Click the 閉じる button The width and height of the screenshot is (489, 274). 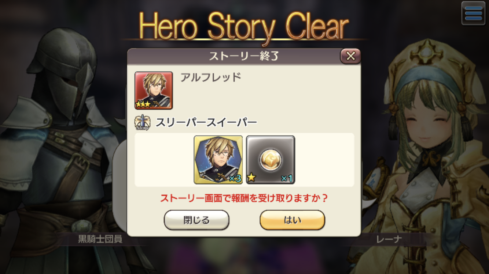[x=196, y=220]
